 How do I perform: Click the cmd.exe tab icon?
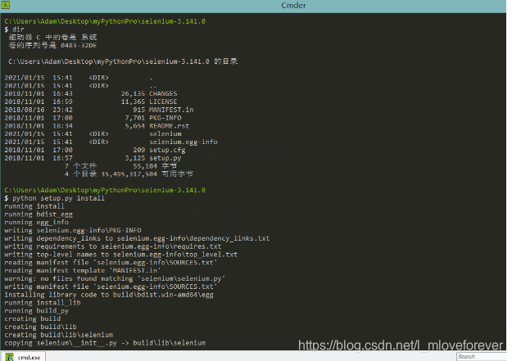[x=10, y=357]
